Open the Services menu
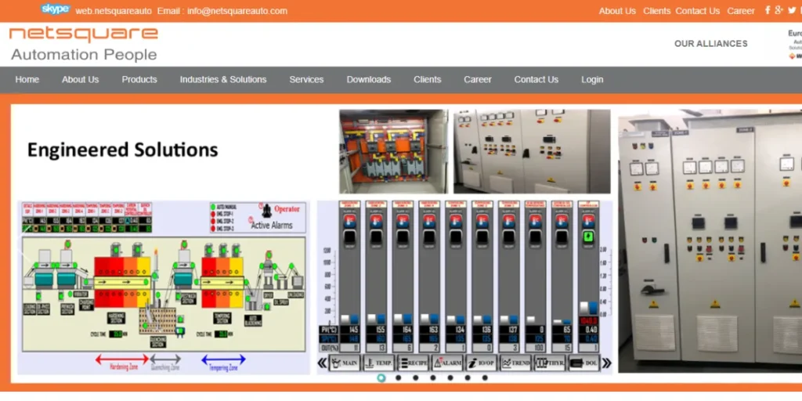The height and width of the screenshot is (401, 802). coord(306,79)
